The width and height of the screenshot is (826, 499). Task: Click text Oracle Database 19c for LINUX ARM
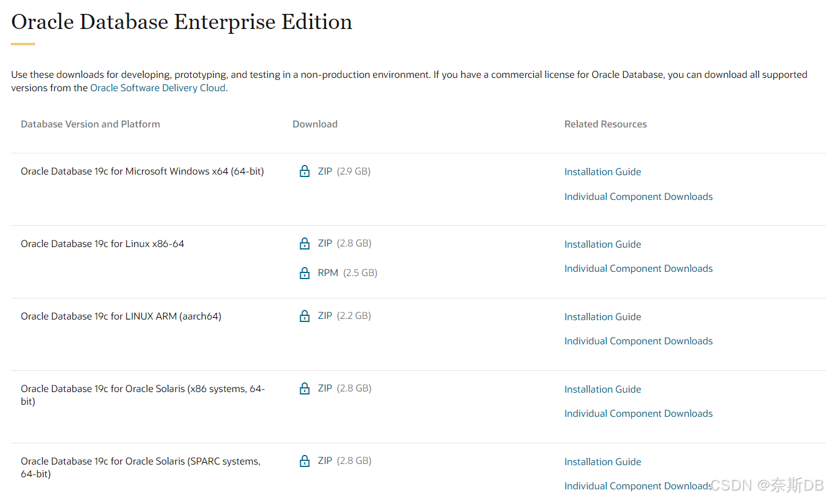(121, 316)
